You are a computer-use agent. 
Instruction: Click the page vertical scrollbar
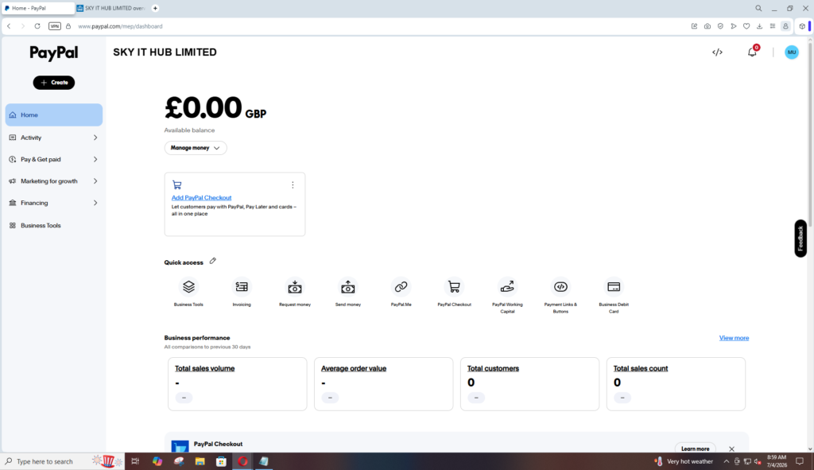pos(810,135)
